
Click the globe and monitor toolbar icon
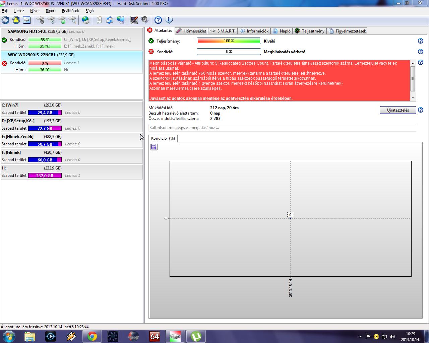(120, 20)
